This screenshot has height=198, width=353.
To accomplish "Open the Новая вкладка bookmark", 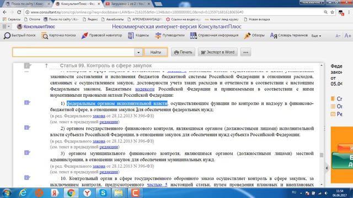I will point(256,19).
